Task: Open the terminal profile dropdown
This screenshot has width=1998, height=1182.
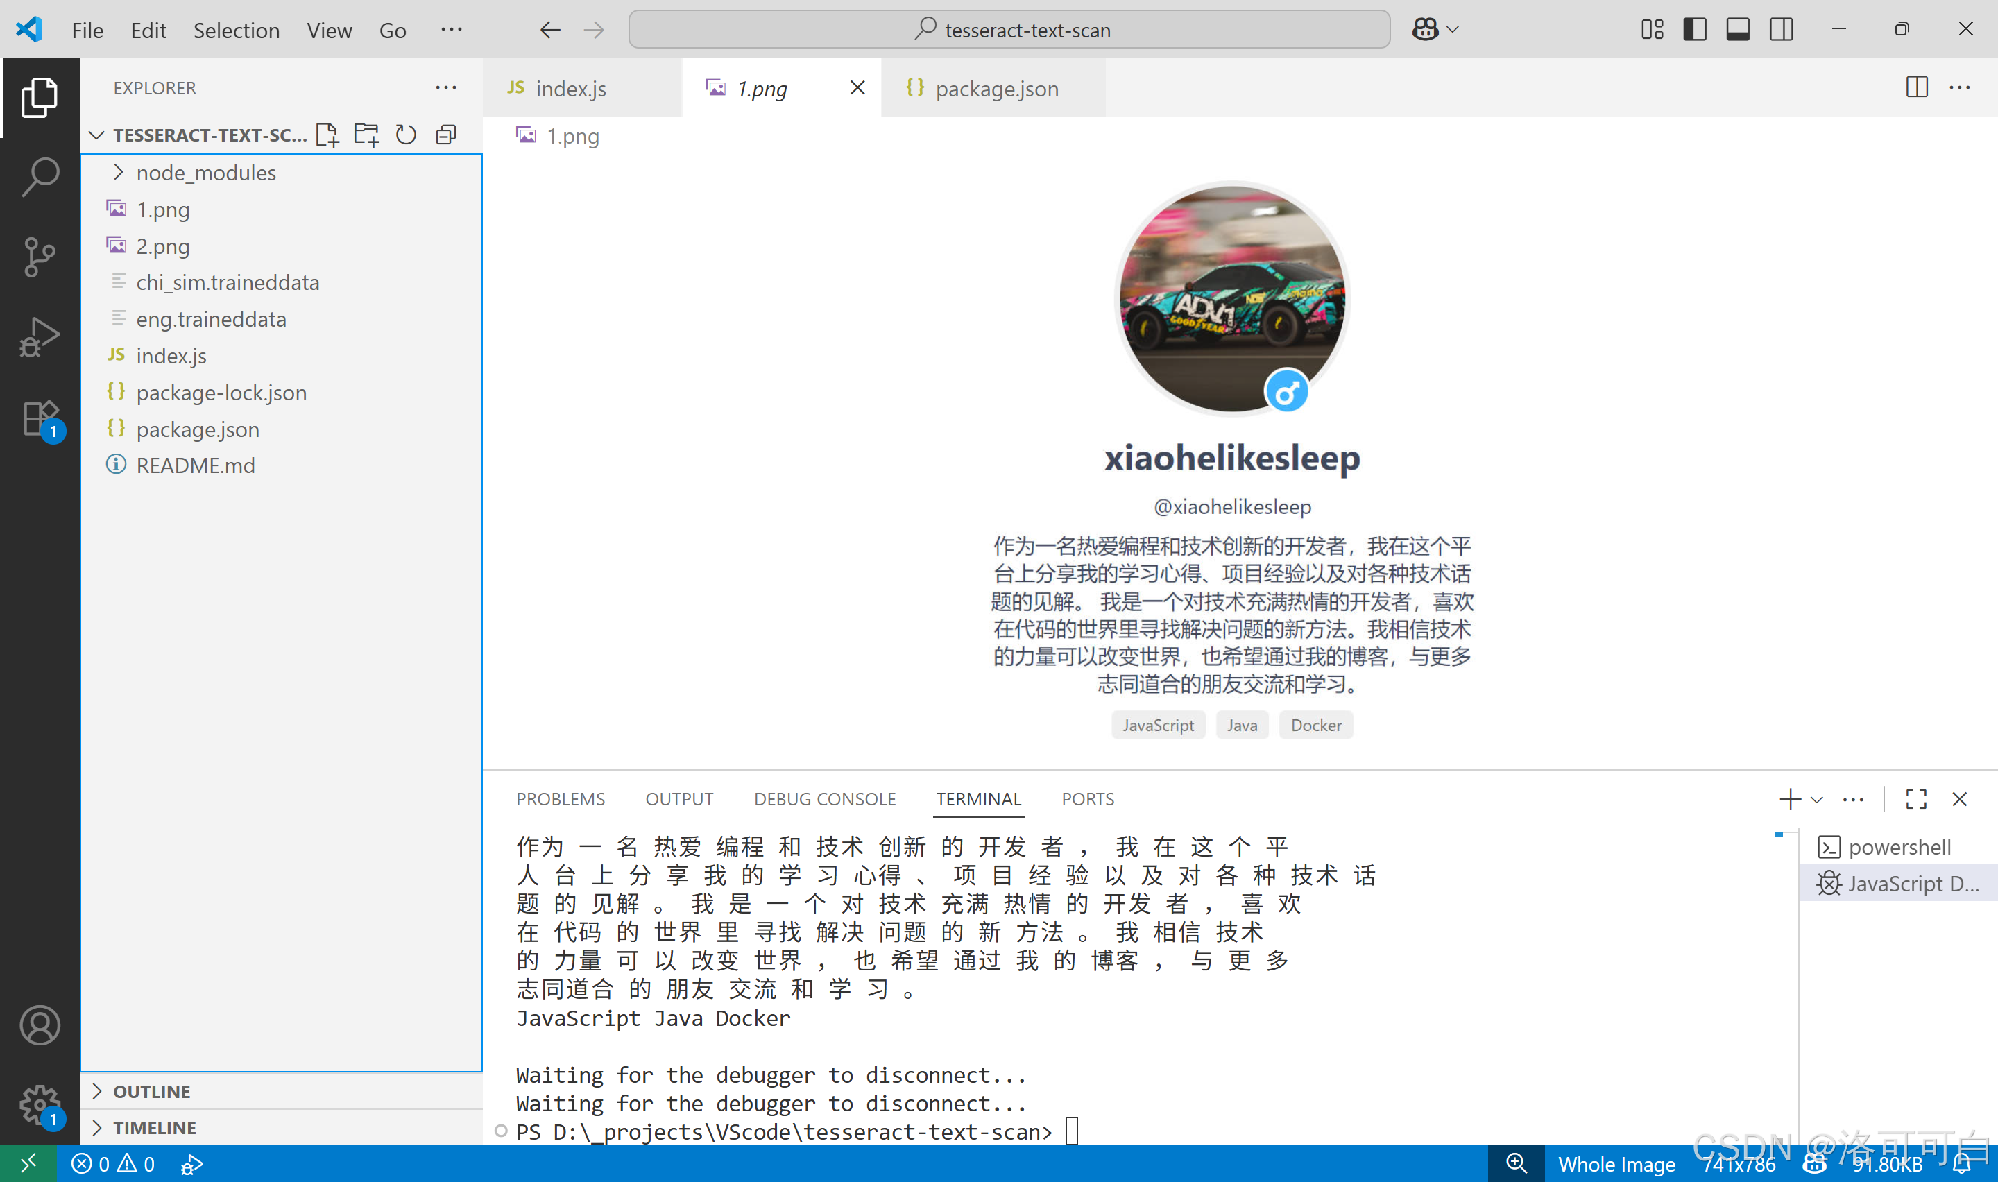Action: [x=1816, y=798]
